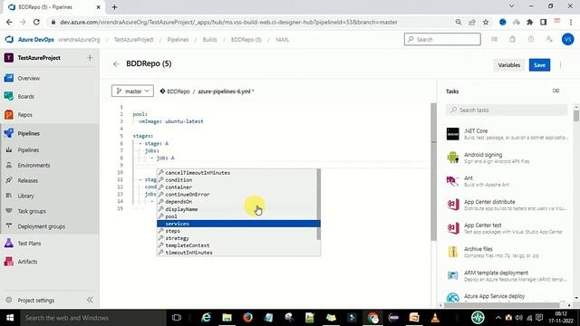Open the Pipelines sub-item in sidebar
The height and width of the screenshot is (326, 580).
pyautogui.click(x=28, y=149)
